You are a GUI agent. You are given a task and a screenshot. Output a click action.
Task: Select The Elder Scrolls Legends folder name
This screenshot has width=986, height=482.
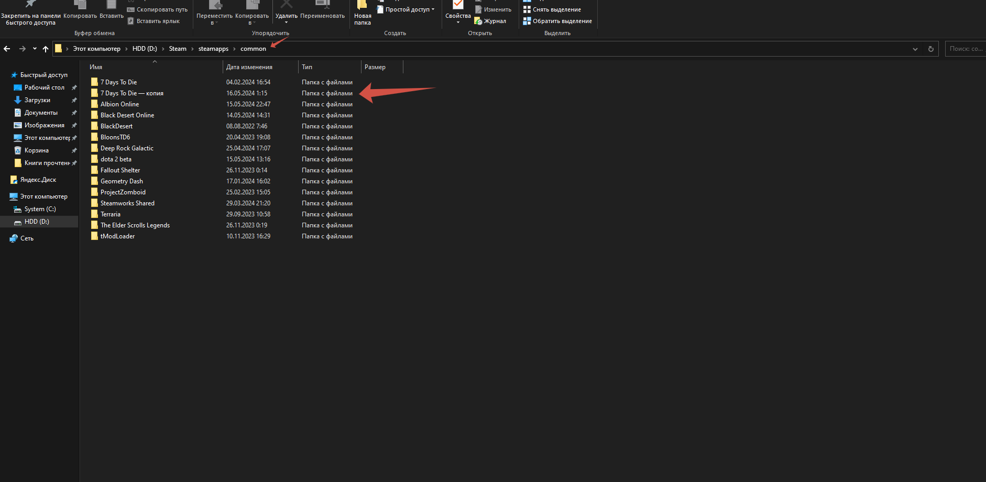[x=135, y=225]
